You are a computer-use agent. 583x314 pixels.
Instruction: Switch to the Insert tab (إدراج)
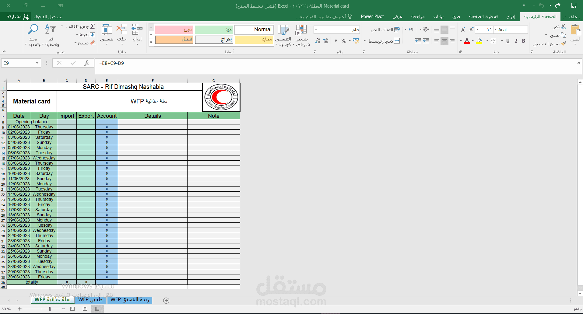(511, 16)
